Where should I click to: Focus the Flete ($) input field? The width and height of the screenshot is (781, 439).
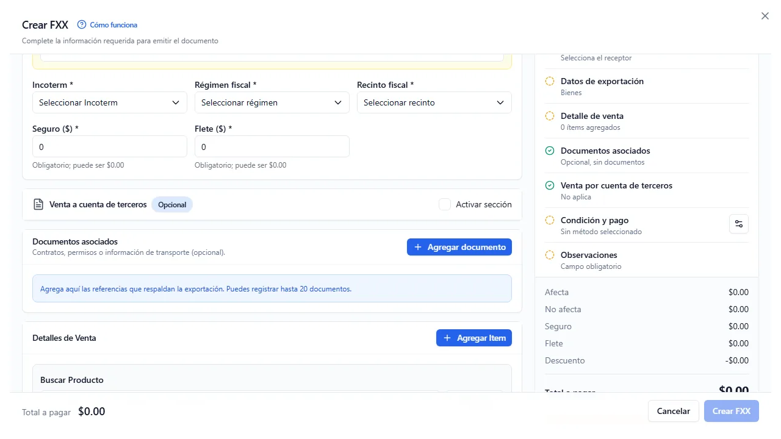(x=272, y=147)
